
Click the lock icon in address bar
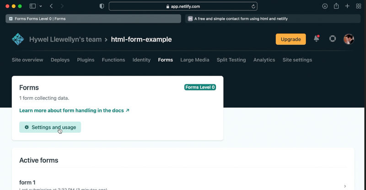[167, 6]
